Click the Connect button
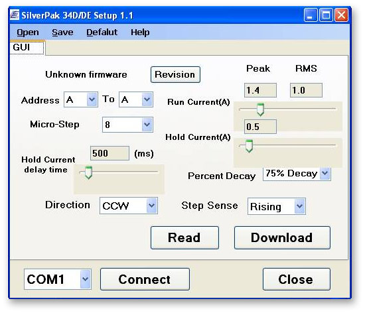 (x=145, y=279)
